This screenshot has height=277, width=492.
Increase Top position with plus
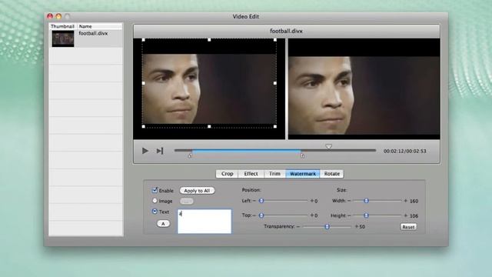point(312,215)
